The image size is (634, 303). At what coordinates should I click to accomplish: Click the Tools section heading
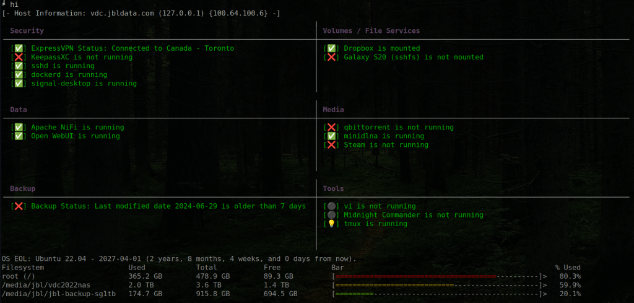click(333, 188)
